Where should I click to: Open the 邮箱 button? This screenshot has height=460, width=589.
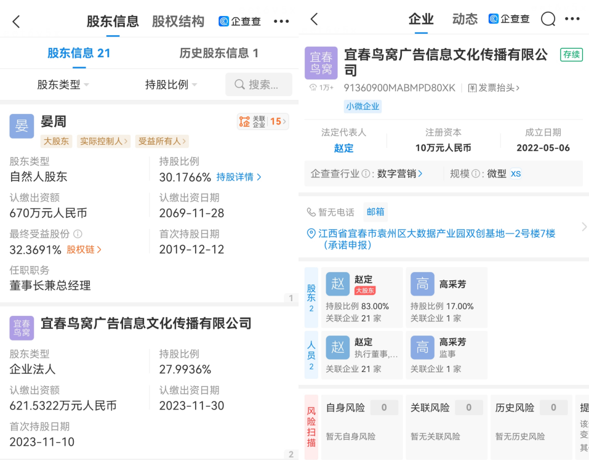(x=375, y=212)
